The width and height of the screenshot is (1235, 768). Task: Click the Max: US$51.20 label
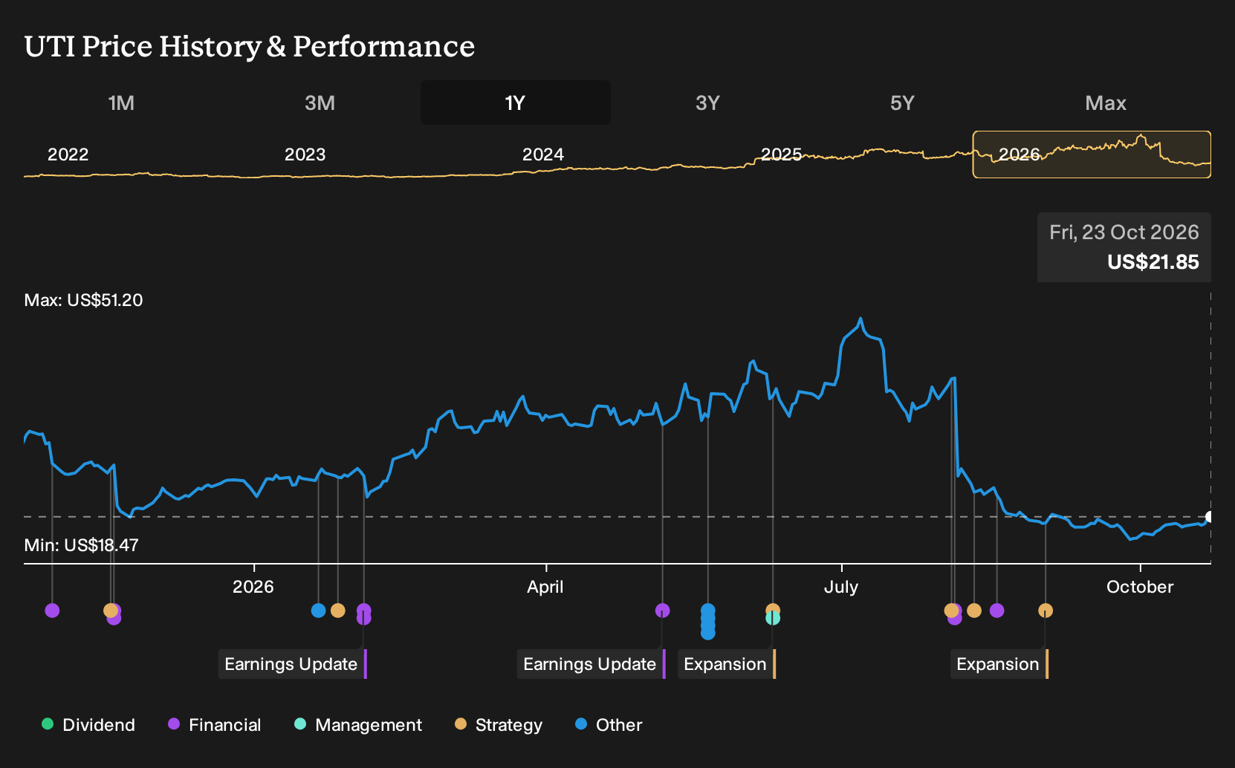(83, 300)
